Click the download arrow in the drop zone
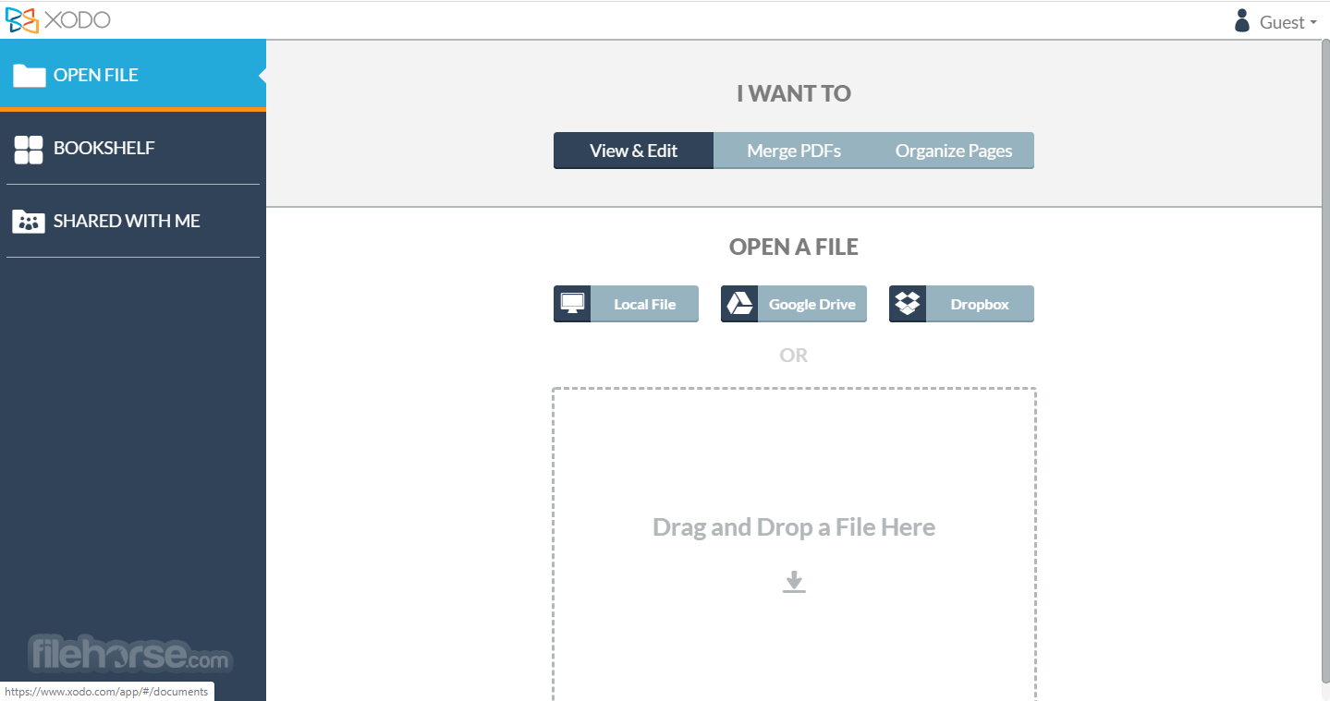Viewport: 1330px width, 701px height. pyautogui.click(x=794, y=582)
